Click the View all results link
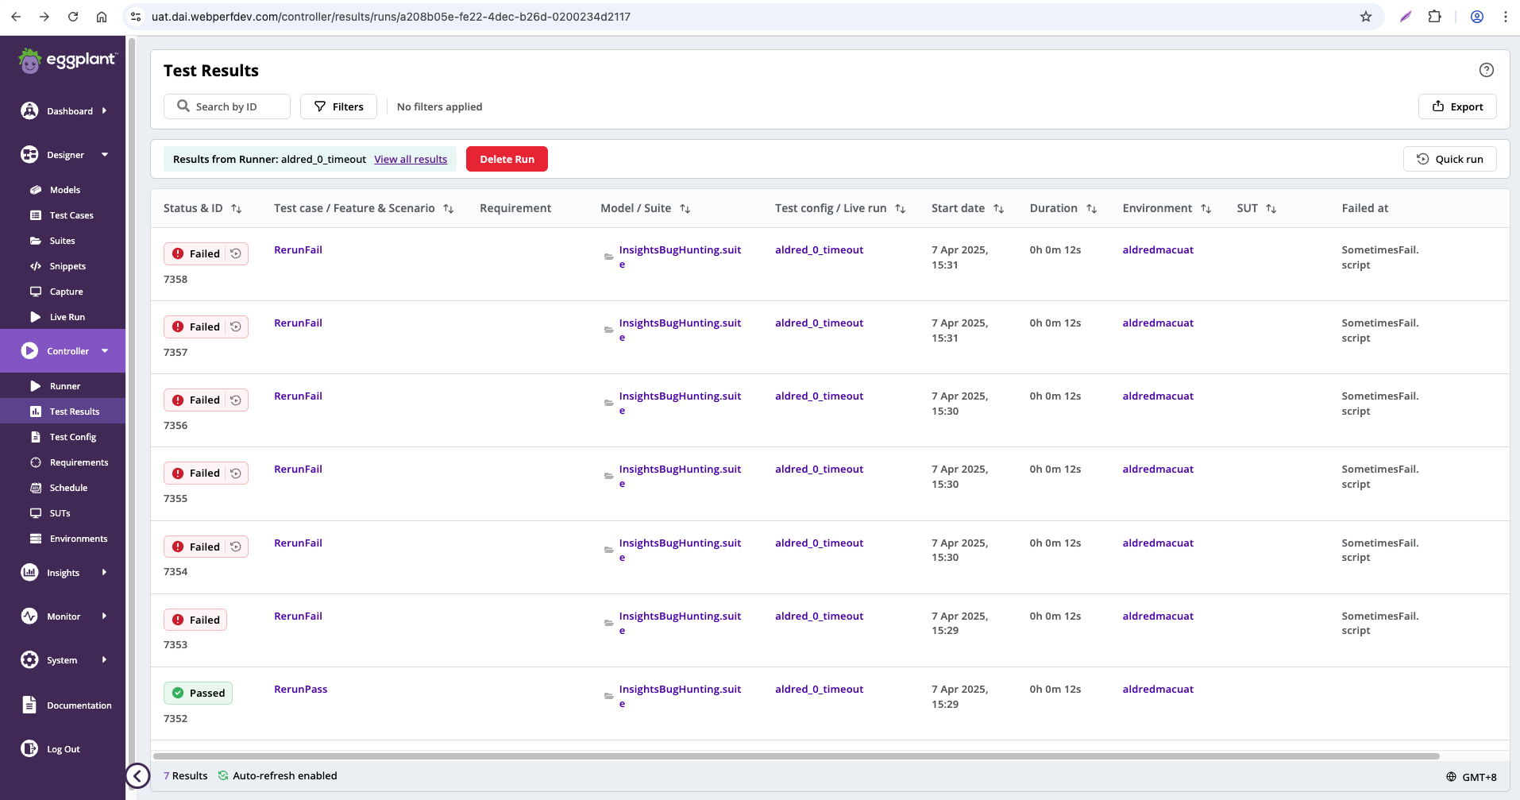The height and width of the screenshot is (800, 1520). pos(411,159)
